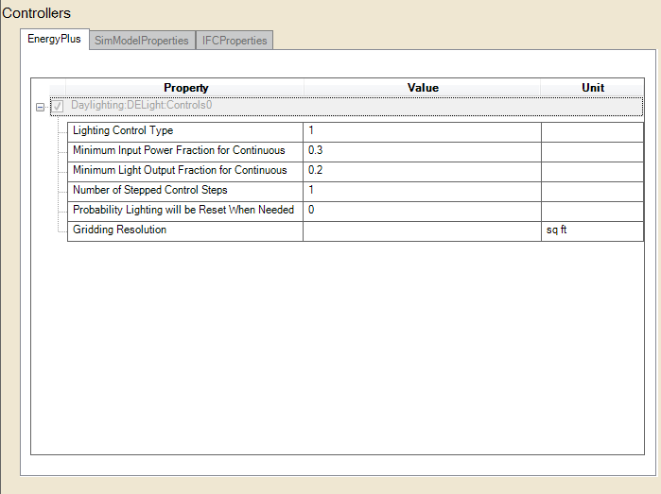Image resolution: width=661 pixels, height=494 pixels.
Task: Select the Lighting Control Type property name
Action: 123,131
